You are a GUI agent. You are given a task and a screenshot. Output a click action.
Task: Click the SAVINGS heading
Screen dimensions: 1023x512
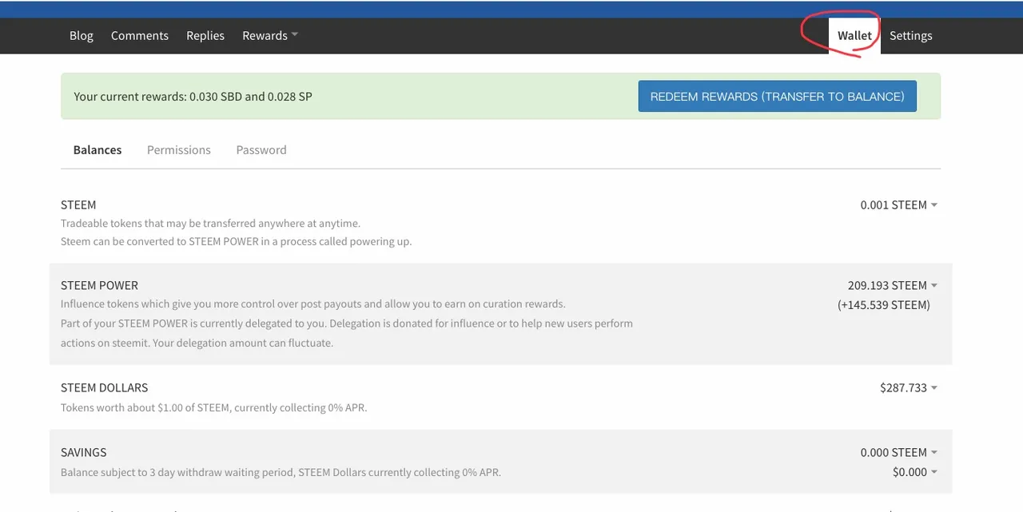[x=84, y=452]
